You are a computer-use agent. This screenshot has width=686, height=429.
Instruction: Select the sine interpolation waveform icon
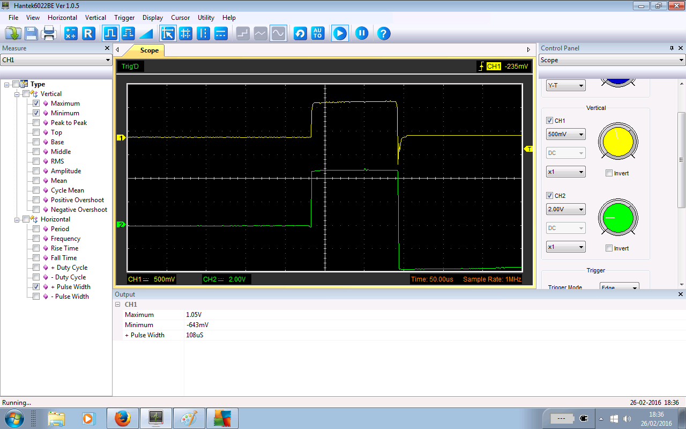278,34
